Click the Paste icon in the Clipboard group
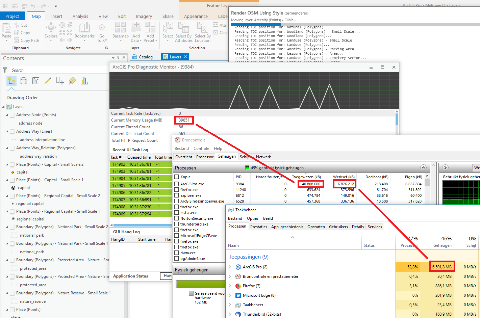 pyautogui.click(x=6, y=28)
